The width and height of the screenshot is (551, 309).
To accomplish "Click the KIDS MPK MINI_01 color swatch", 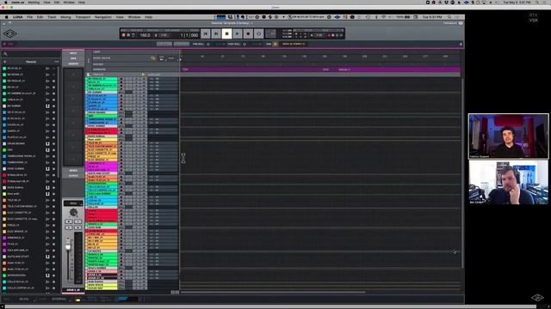I will pyautogui.click(x=4, y=250).
